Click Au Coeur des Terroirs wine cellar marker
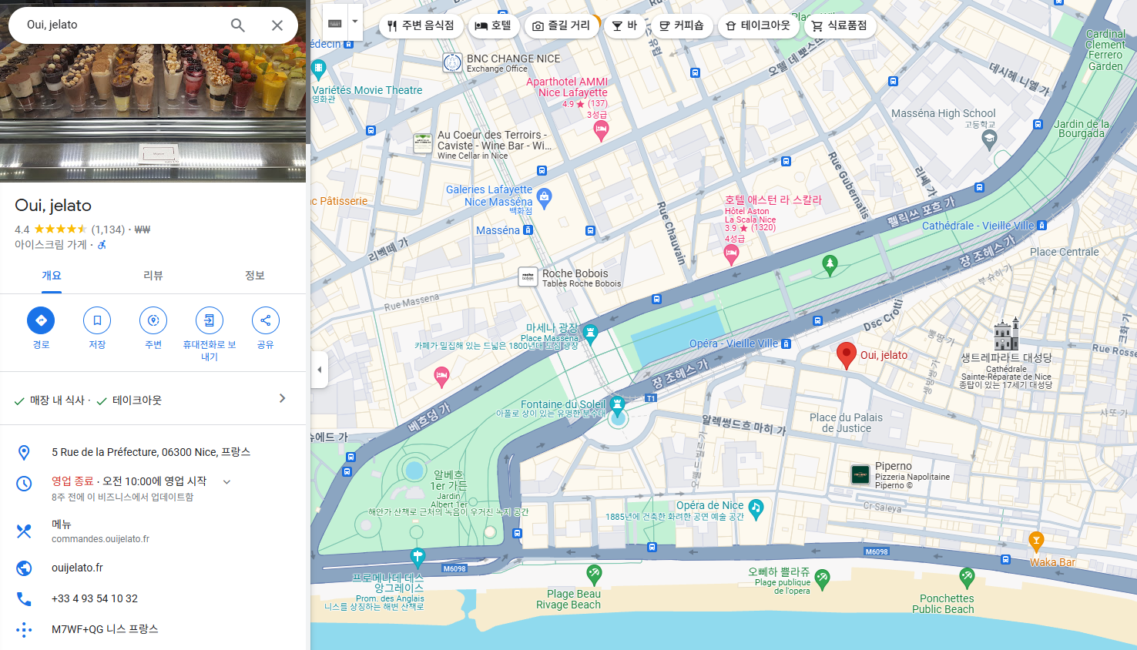Image resolution: width=1137 pixels, height=650 pixels. pyautogui.click(x=422, y=143)
